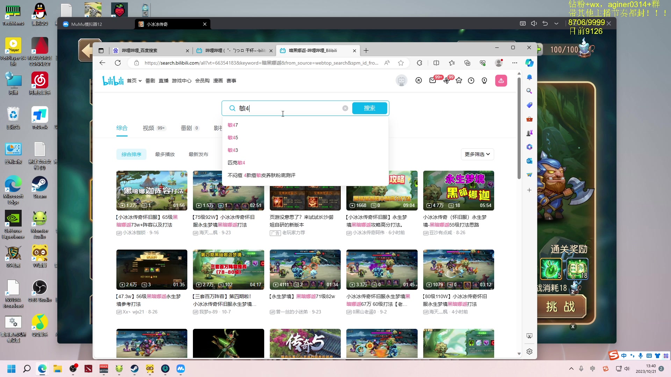Open video titled 【80级110W】小冰冰传奇怀旧服
The image size is (671, 377).
click(x=455, y=300)
